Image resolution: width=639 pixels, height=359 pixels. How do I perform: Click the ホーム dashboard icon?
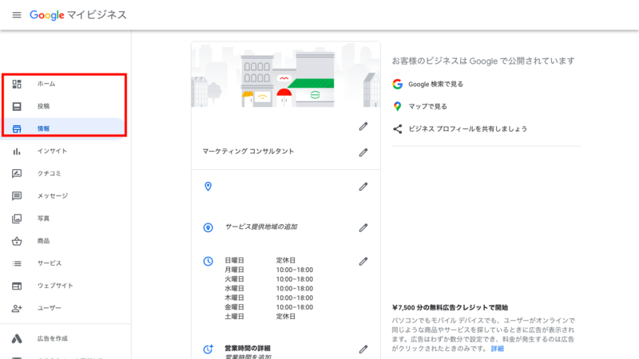pyautogui.click(x=17, y=84)
